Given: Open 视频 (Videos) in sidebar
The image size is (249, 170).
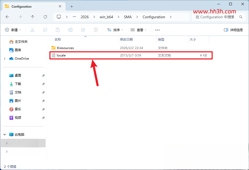Looking at the screenshot, I should (15, 117).
